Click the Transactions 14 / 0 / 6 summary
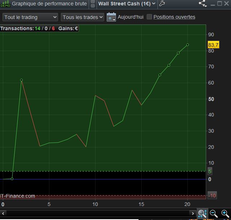The height and width of the screenshot is (220, 231). pyautogui.click(x=27, y=28)
